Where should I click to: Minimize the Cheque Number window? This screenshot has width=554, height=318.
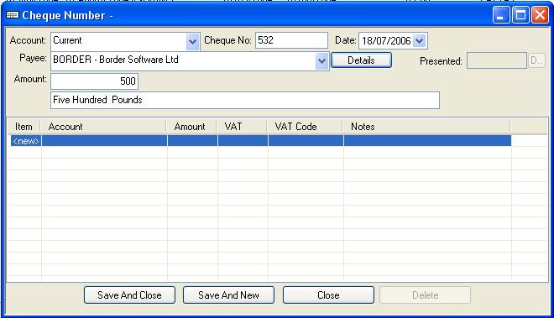501,15
